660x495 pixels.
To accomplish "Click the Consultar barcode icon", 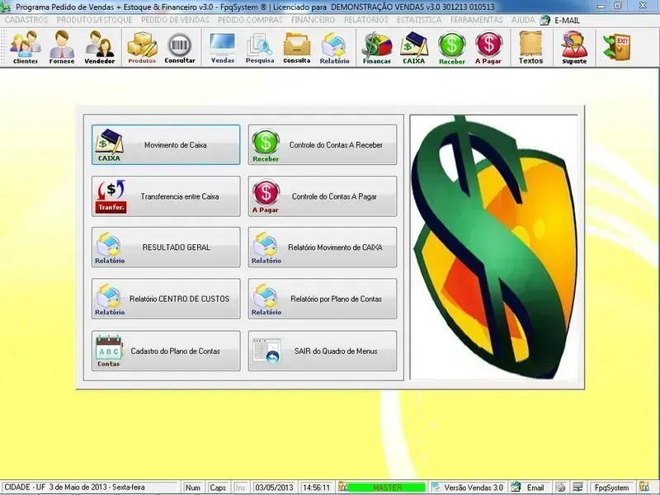I will 180,47.
